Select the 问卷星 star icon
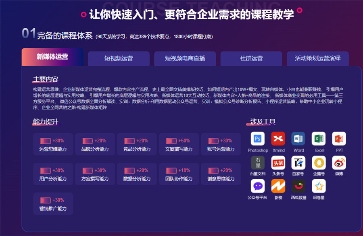363x236 pixels. pyautogui.click(x=319, y=186)
